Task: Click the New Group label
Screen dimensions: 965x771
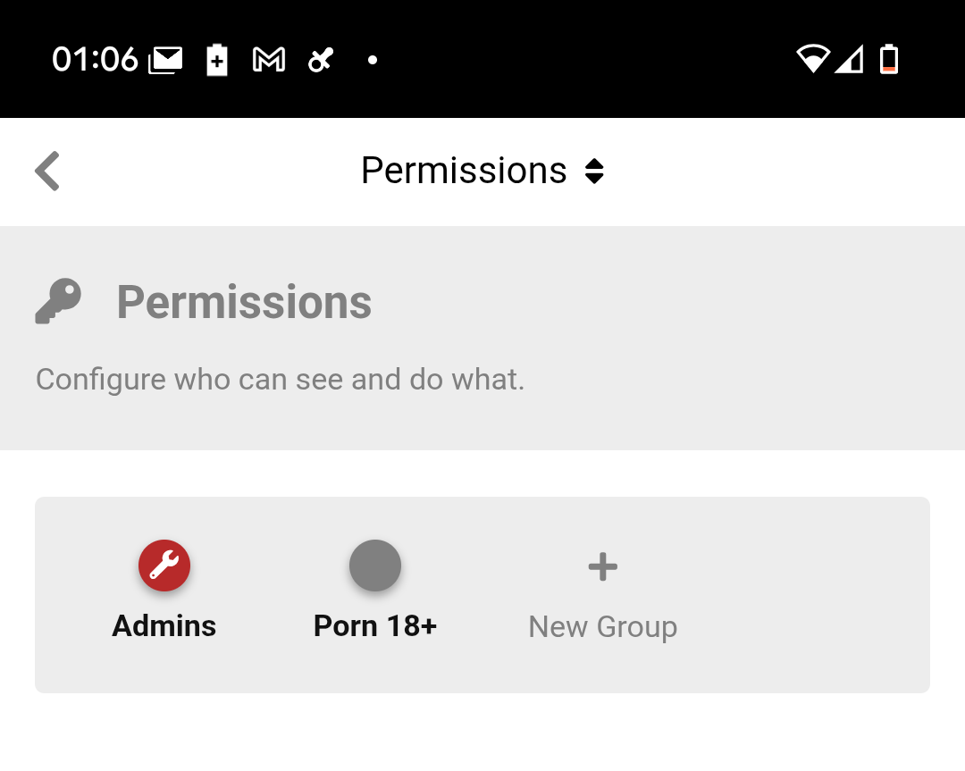Action: click(x=603, y=627)
